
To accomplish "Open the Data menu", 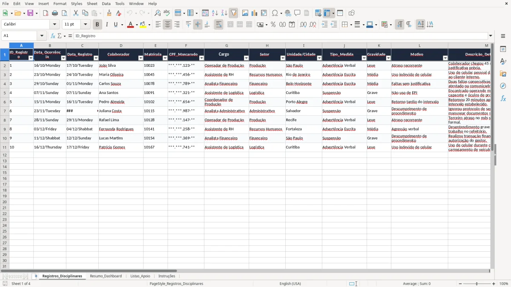I will point(106,3).
